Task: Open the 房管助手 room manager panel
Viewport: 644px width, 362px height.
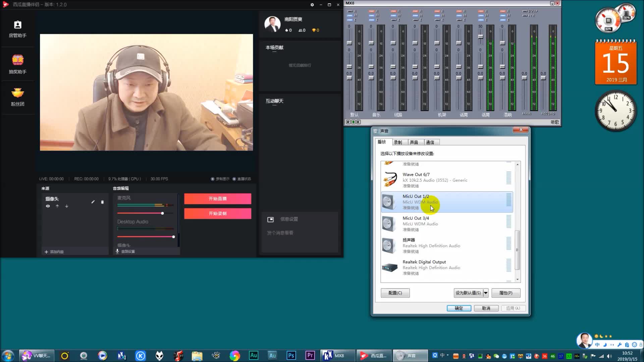Action: [17, 29]
